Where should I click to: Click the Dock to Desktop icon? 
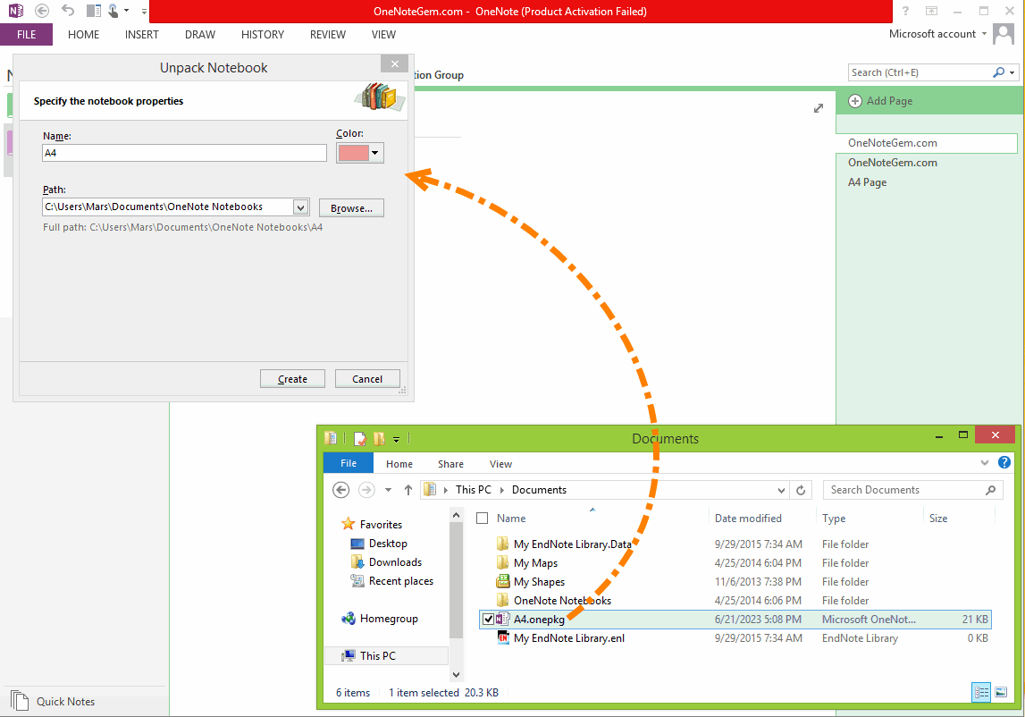94,11
